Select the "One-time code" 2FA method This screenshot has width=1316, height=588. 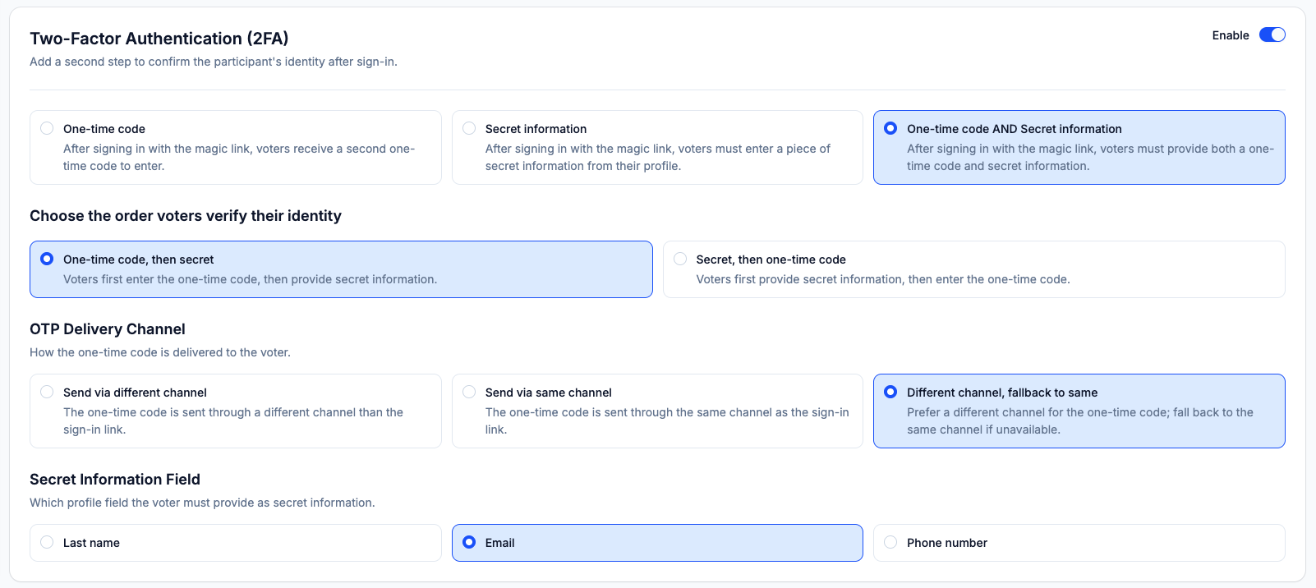(48, 129)
